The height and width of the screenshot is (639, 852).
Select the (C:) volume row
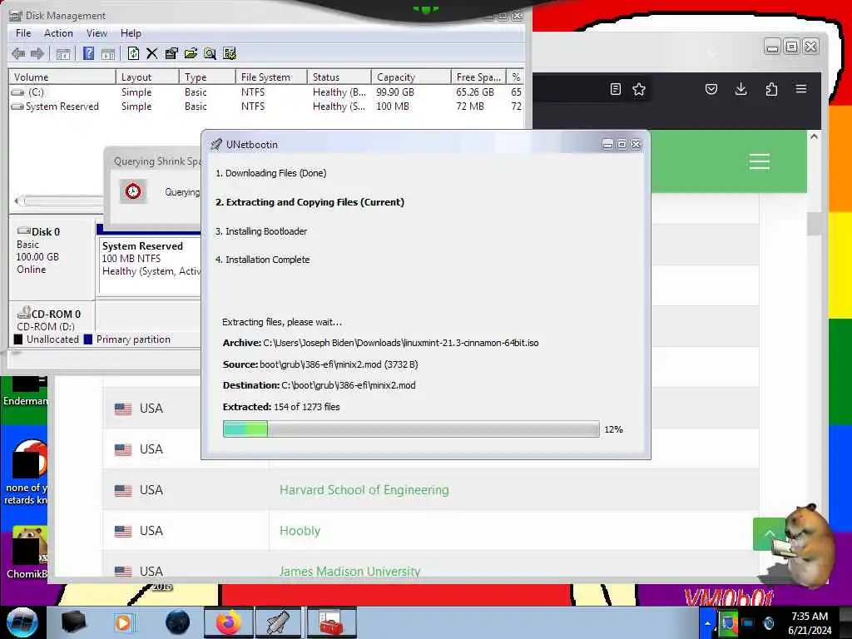[266, 92]
